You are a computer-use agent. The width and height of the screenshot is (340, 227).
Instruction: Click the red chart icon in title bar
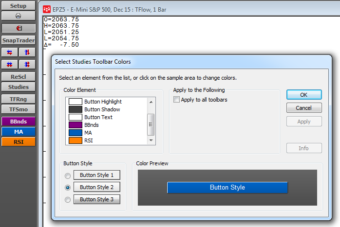[47, 9]
